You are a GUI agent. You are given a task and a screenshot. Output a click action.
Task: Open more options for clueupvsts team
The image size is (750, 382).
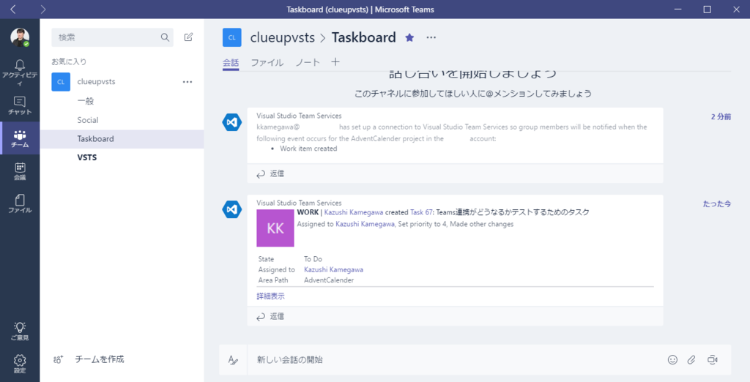187,82
